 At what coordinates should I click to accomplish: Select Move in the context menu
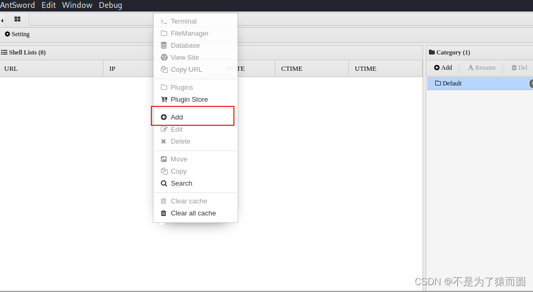tap(196, 159)
